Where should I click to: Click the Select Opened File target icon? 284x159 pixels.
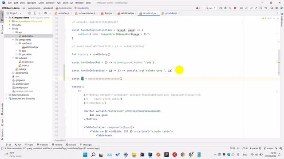(x=30, y=13)
